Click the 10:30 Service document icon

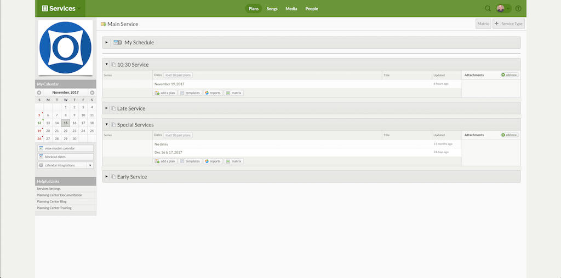point(113,65)
